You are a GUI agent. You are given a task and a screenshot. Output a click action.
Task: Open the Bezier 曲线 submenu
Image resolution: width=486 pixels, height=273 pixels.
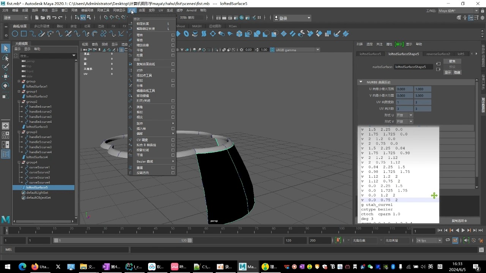pos(152,162)
